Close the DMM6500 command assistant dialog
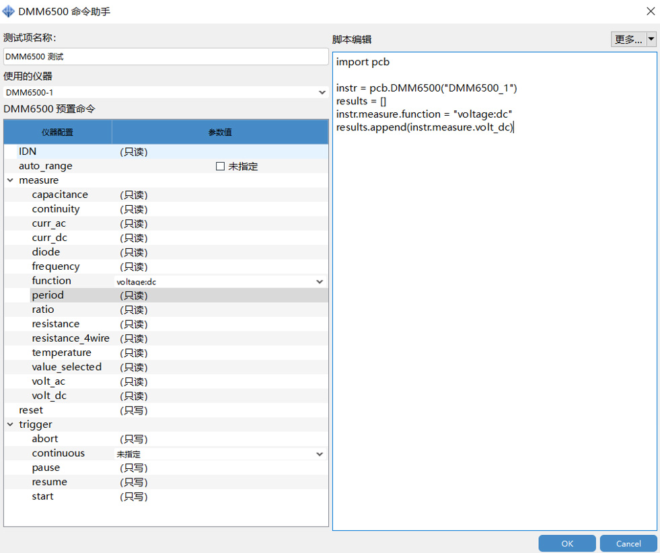 650,11
